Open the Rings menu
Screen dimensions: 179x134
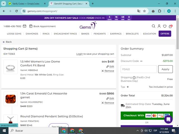click(46, 34)
